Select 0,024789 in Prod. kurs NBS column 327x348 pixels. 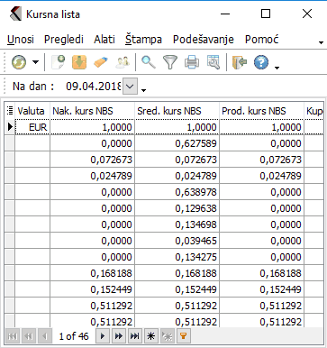(x=261, y=176)
